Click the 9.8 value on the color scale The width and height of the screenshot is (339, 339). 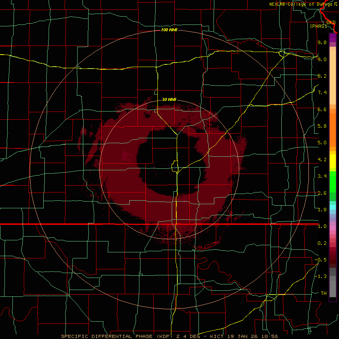click(322, 42)
